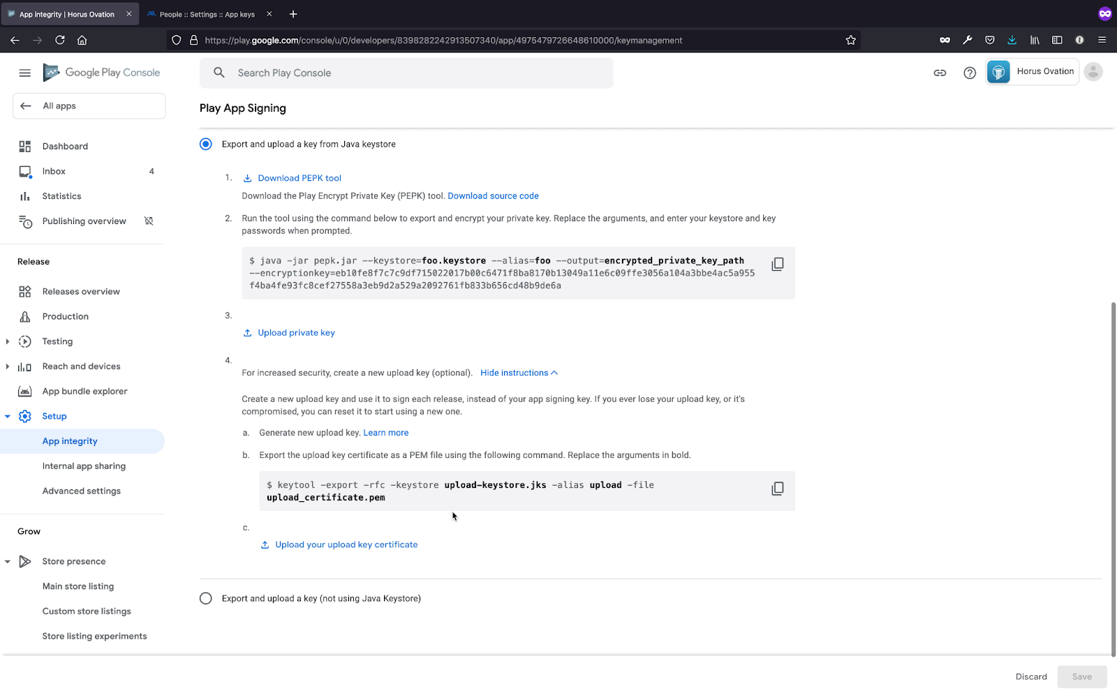Click the Horus Ovation app icon

998,71
